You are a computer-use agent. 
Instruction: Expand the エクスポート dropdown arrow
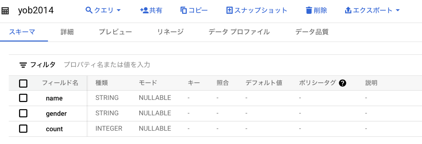[397, 10]
